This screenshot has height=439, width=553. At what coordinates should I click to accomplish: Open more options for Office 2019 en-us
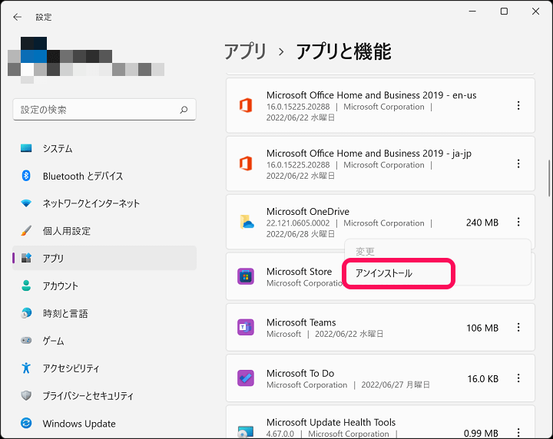[518, 106]
